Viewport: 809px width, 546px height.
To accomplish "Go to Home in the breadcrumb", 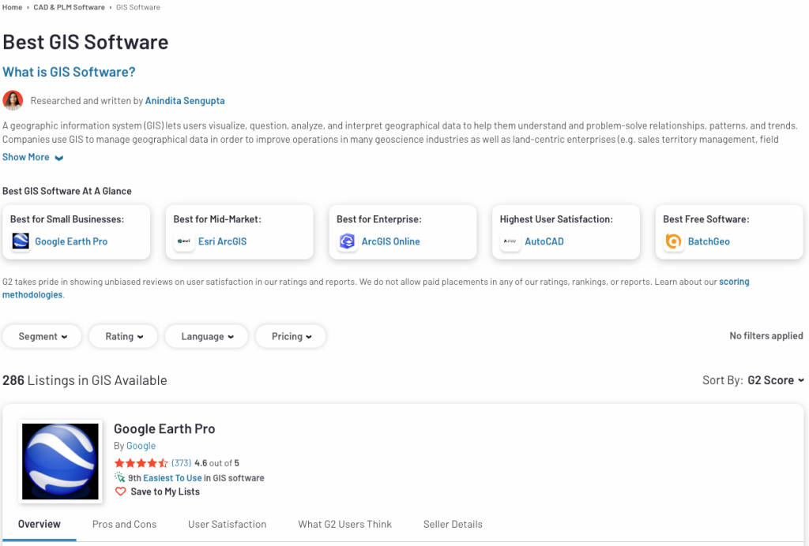I will (x=13, y=7).
